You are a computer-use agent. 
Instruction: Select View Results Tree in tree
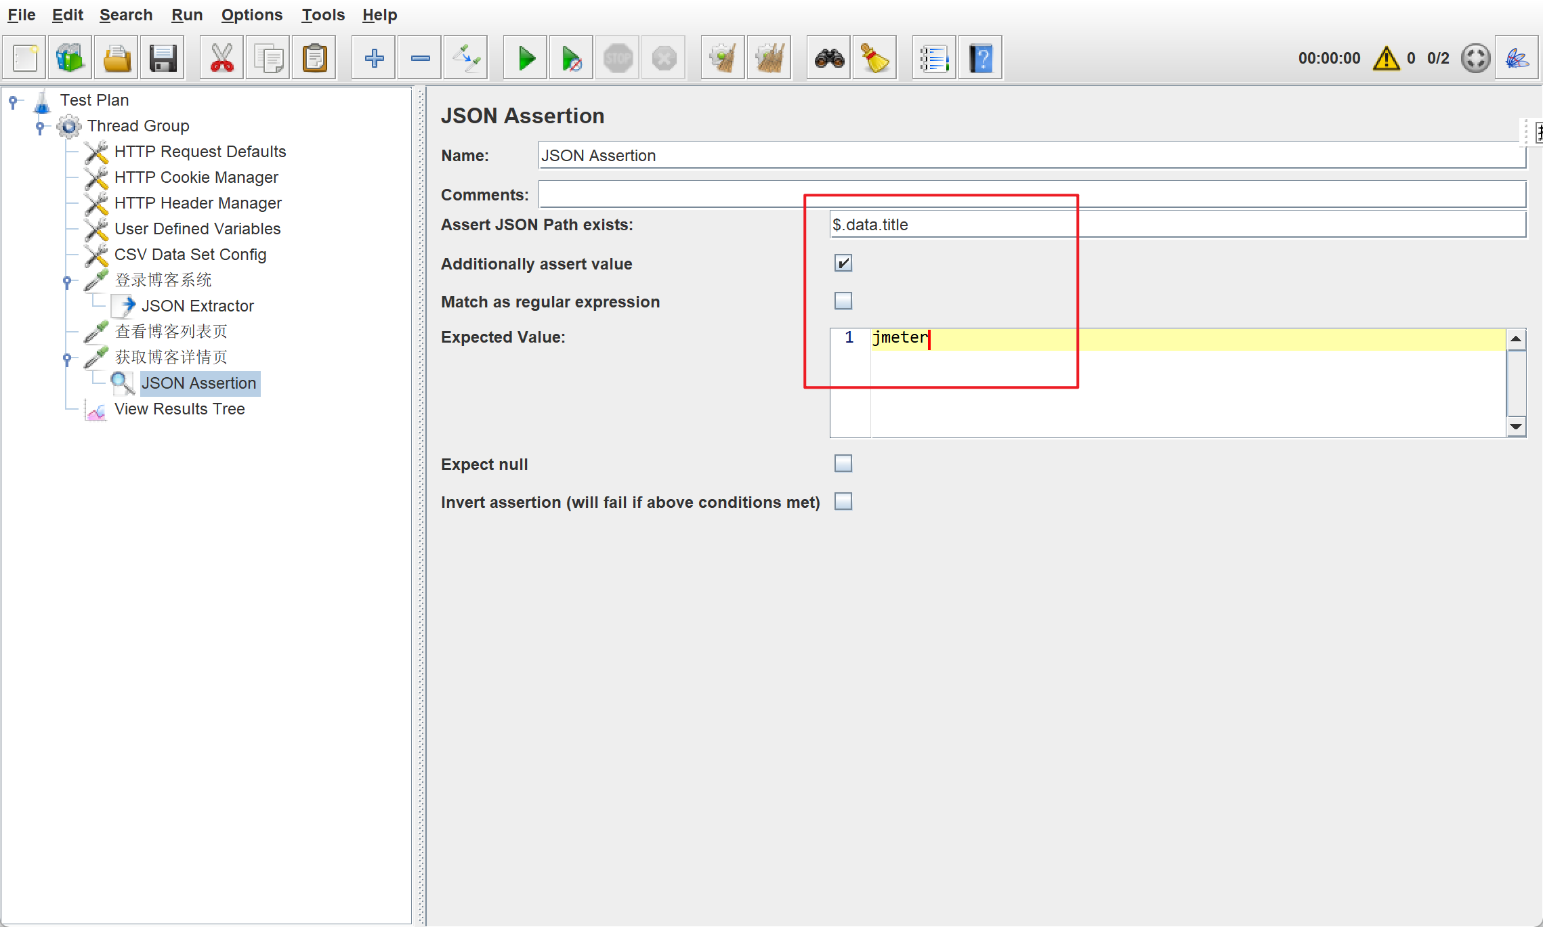(x=179, y=409)
